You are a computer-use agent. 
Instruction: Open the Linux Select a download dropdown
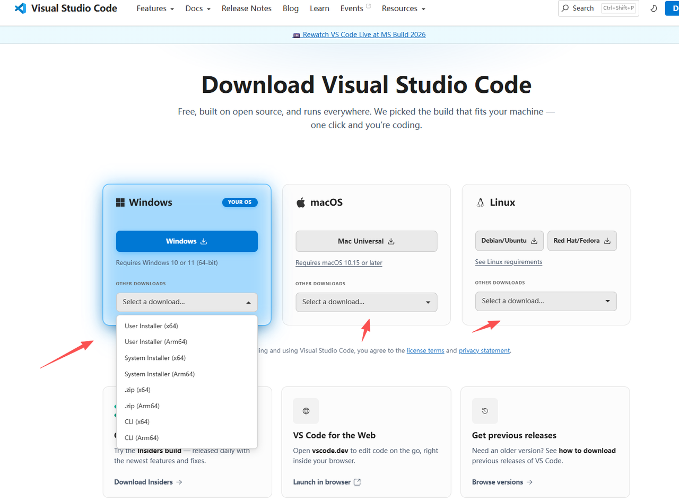[x=546, y=301]
